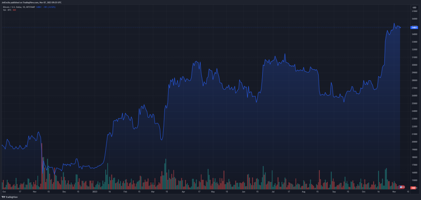
Task: Open the USD currency selector
Action: tap(414, 7)
